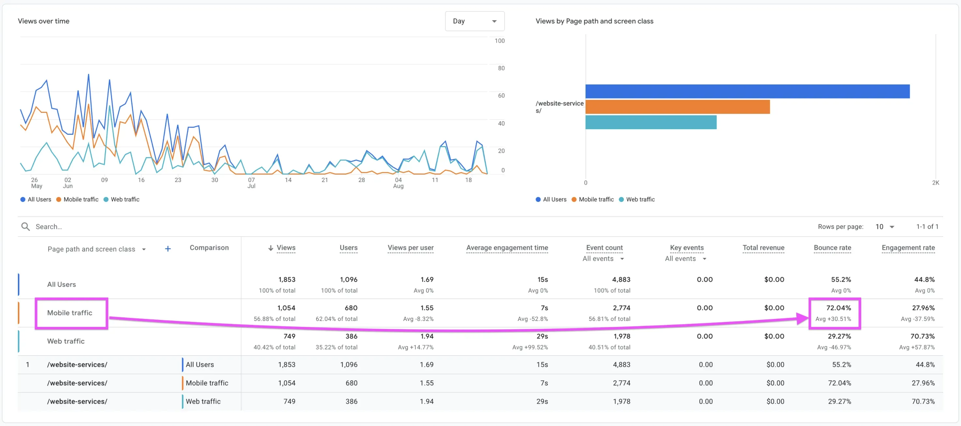The image size is (961, 426).
Task: Sort by Bounce rate column
Action: tap(832, 248)
